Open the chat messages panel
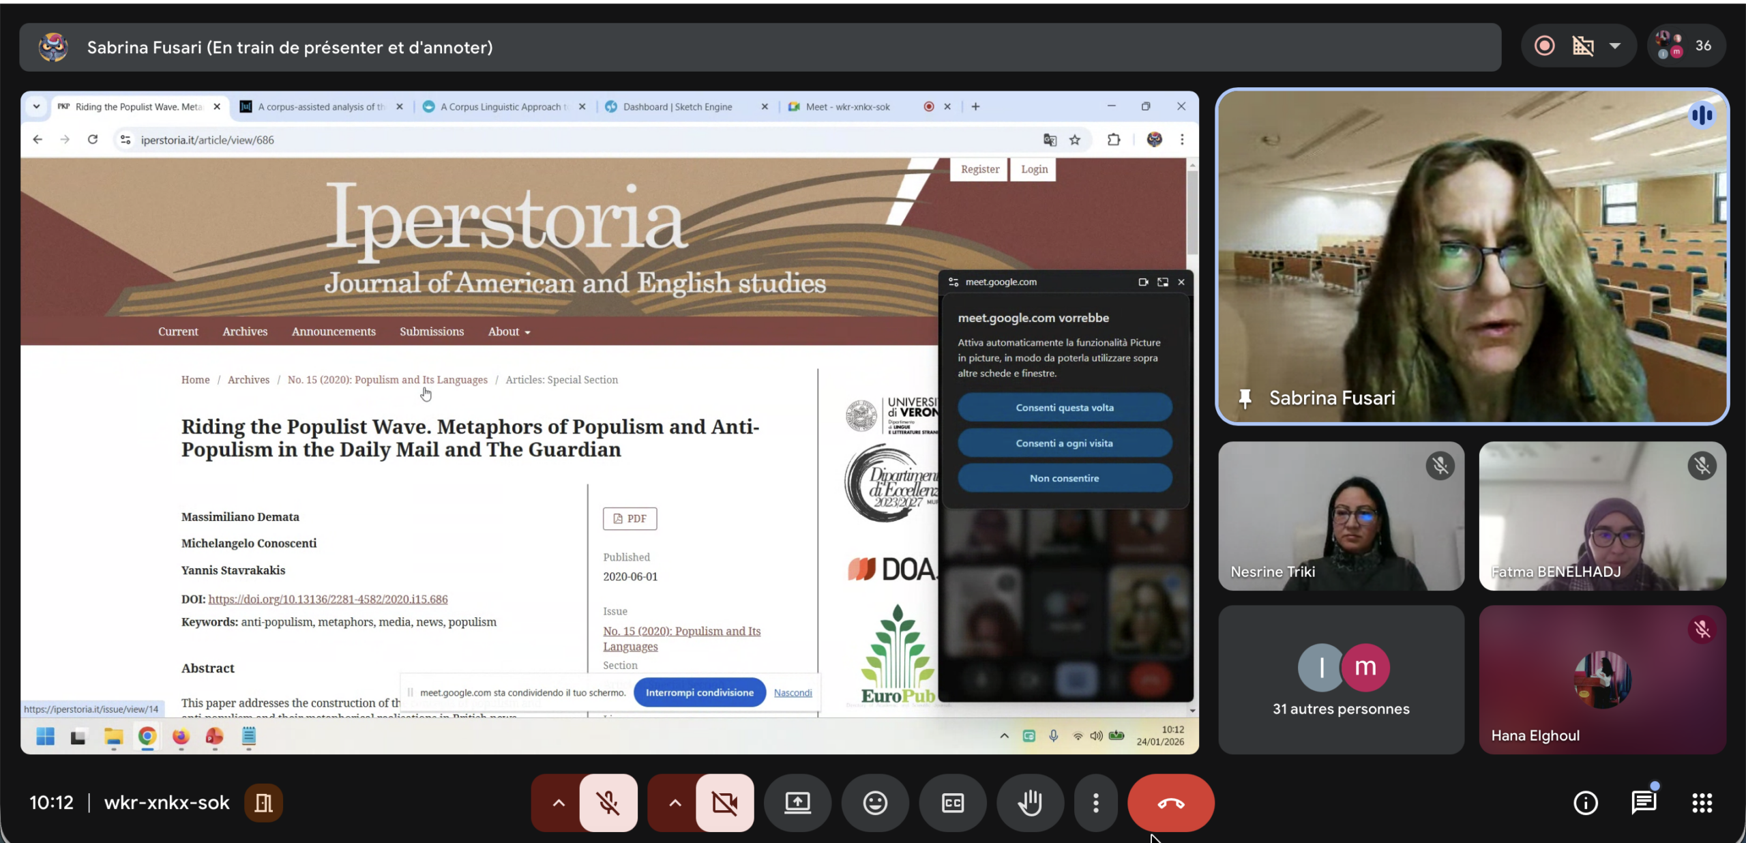This screenshot has height=843, width=1746. pos(1644,803)
